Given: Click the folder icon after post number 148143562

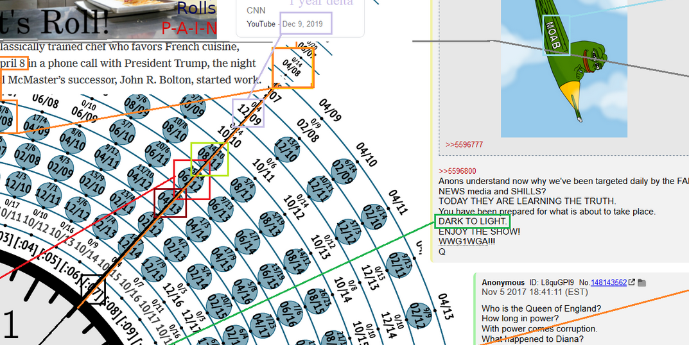Looking at the screenshot, I should [x=641, y=283].
